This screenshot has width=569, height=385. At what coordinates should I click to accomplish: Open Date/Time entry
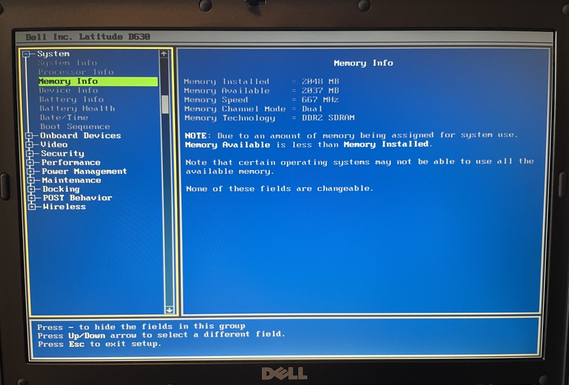click(64, 118)
